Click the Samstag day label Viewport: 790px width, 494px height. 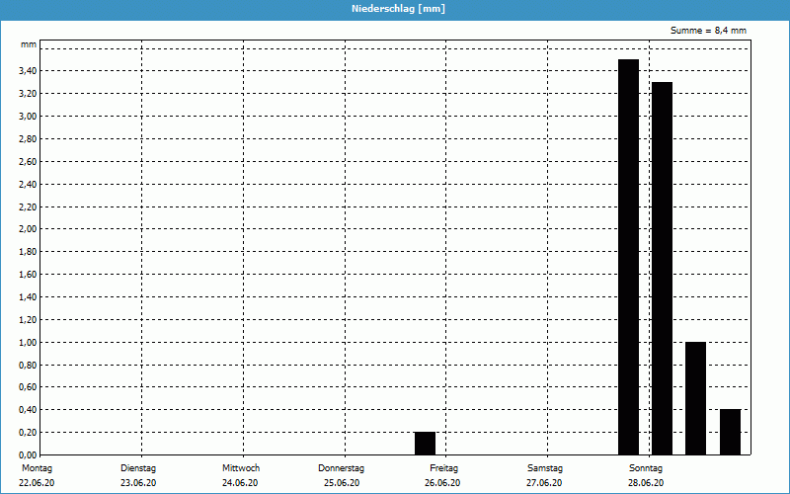545,468
